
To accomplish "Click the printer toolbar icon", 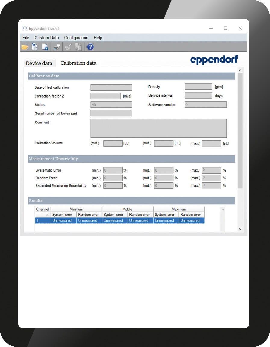I will pyautogui.click(x=57, y=47).
